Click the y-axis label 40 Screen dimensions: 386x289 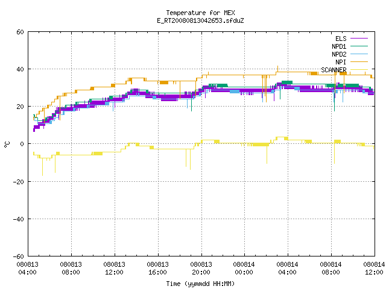tap(20, 69)
